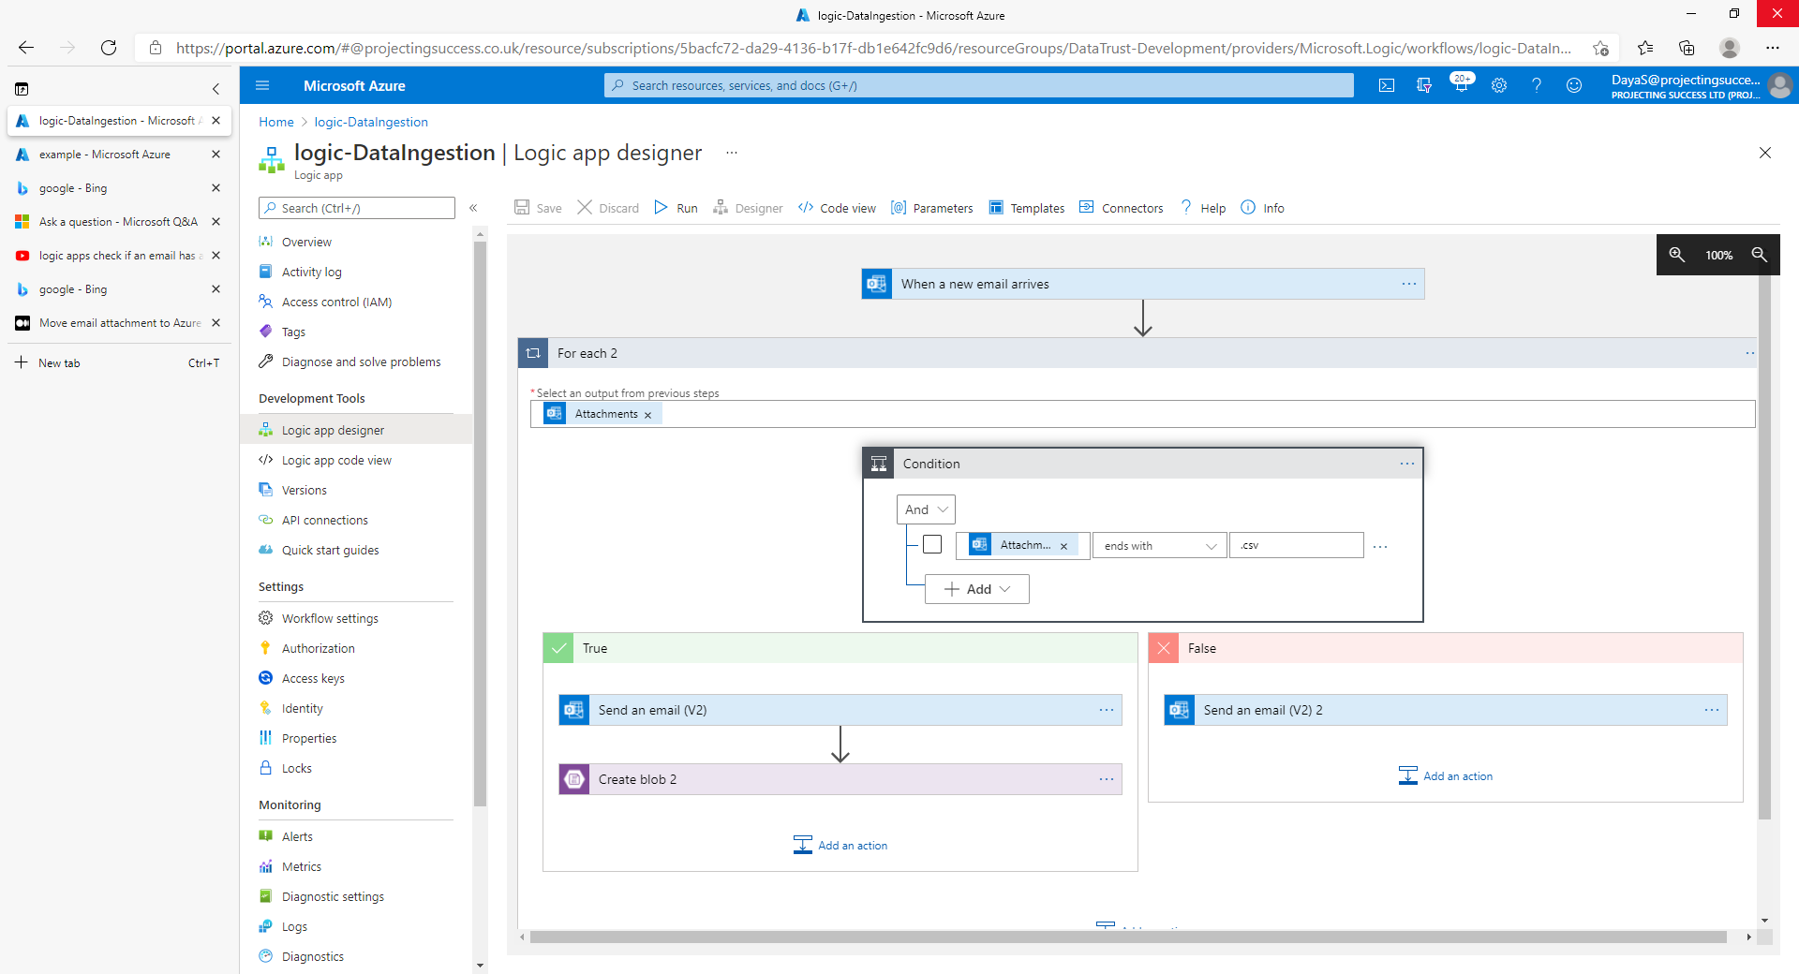1799x974 pixels.
Task: Save the logic app
Action: [x=538, y=208]
